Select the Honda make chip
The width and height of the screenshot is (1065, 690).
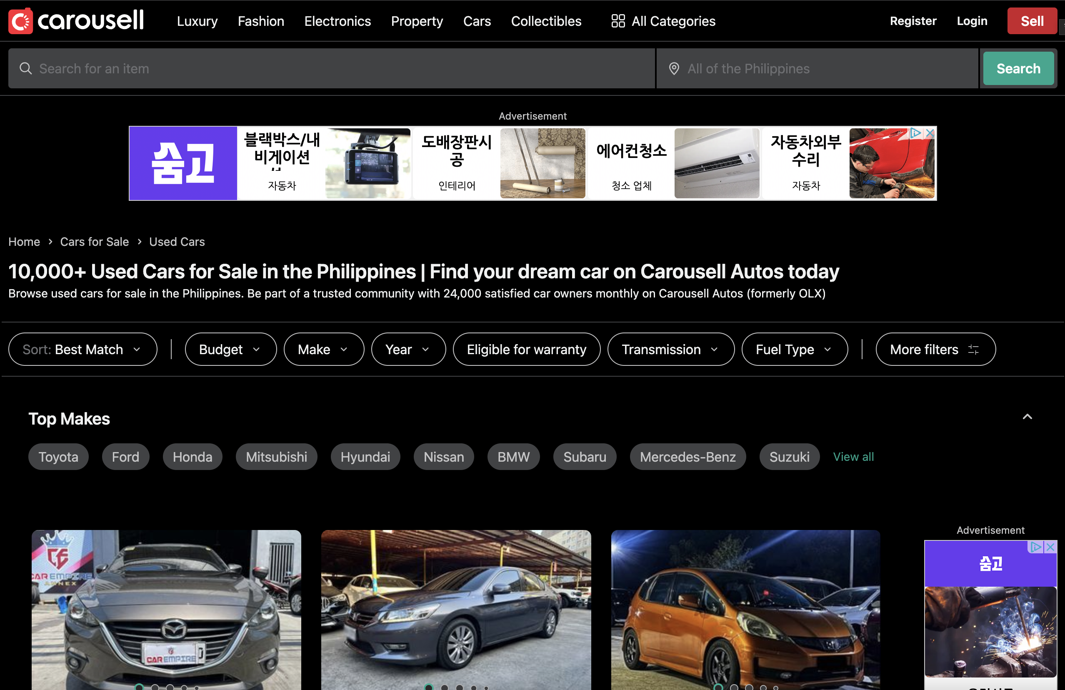pos(192,457)
